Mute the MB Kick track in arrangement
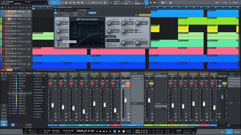 6,19
